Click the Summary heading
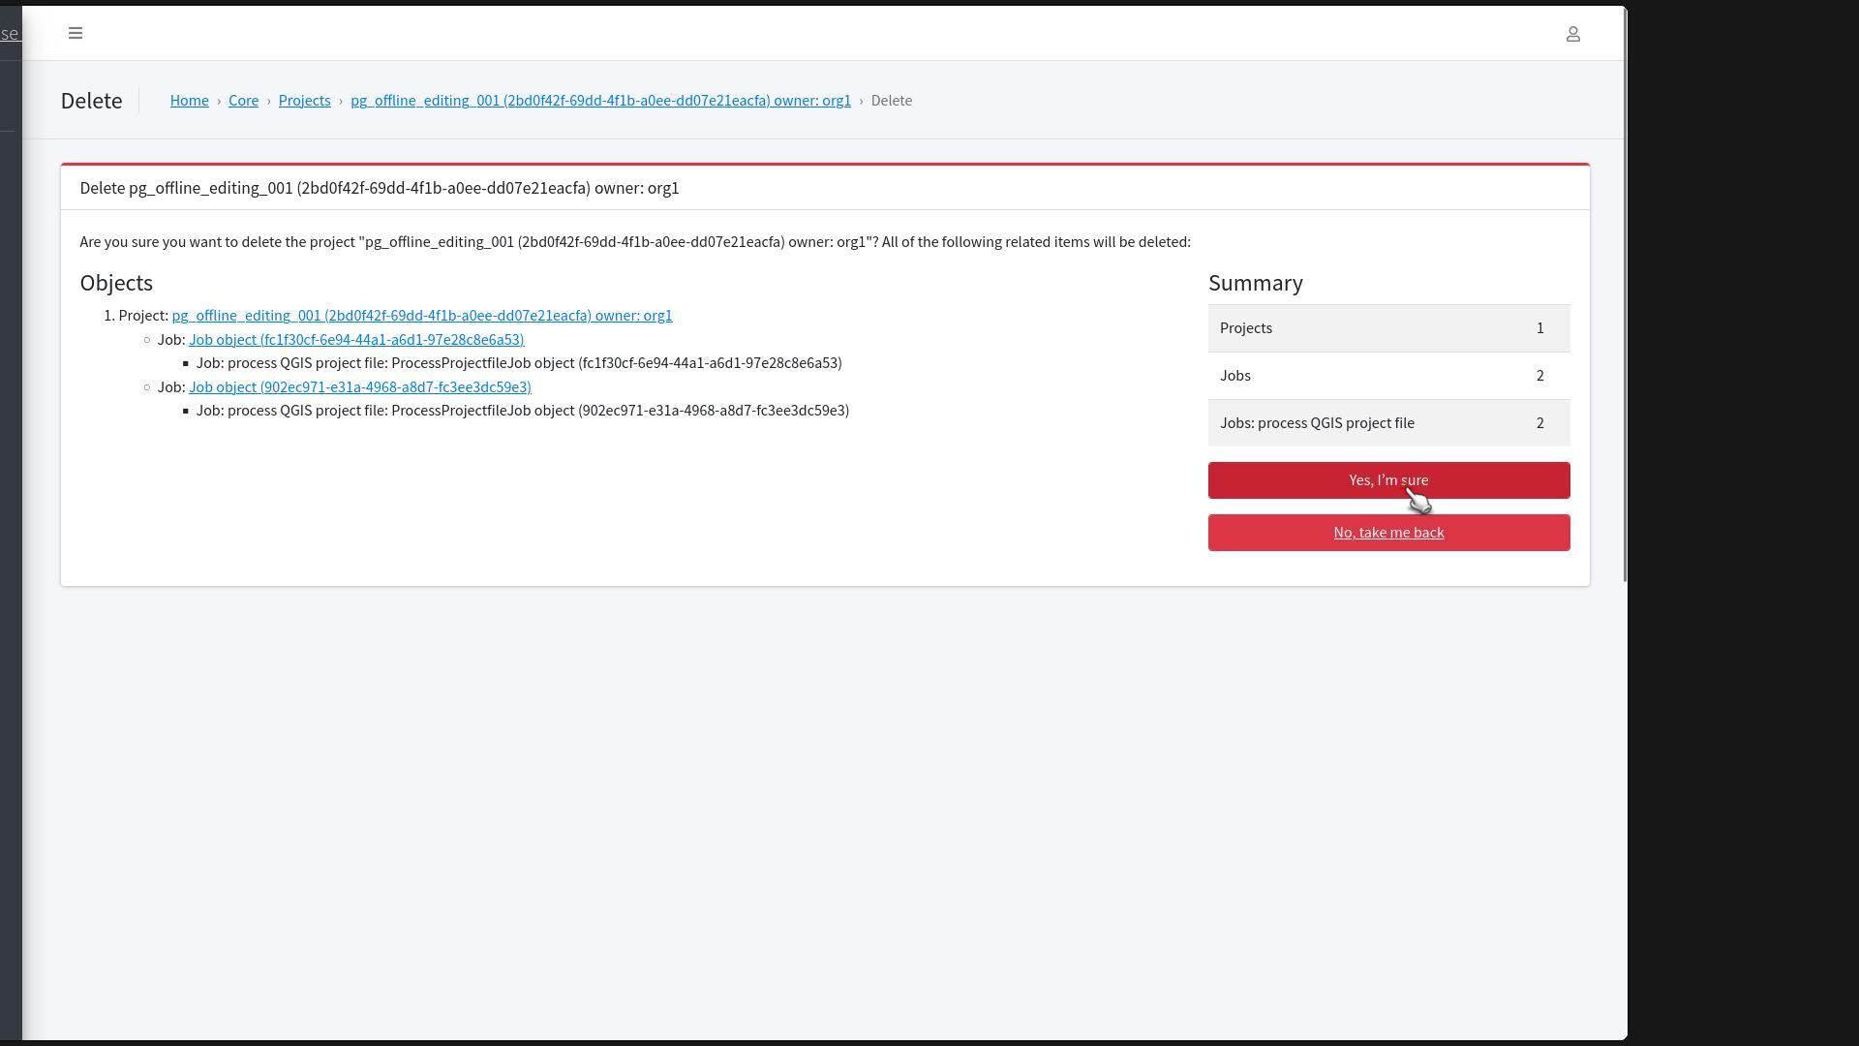 coord(1255,283)
